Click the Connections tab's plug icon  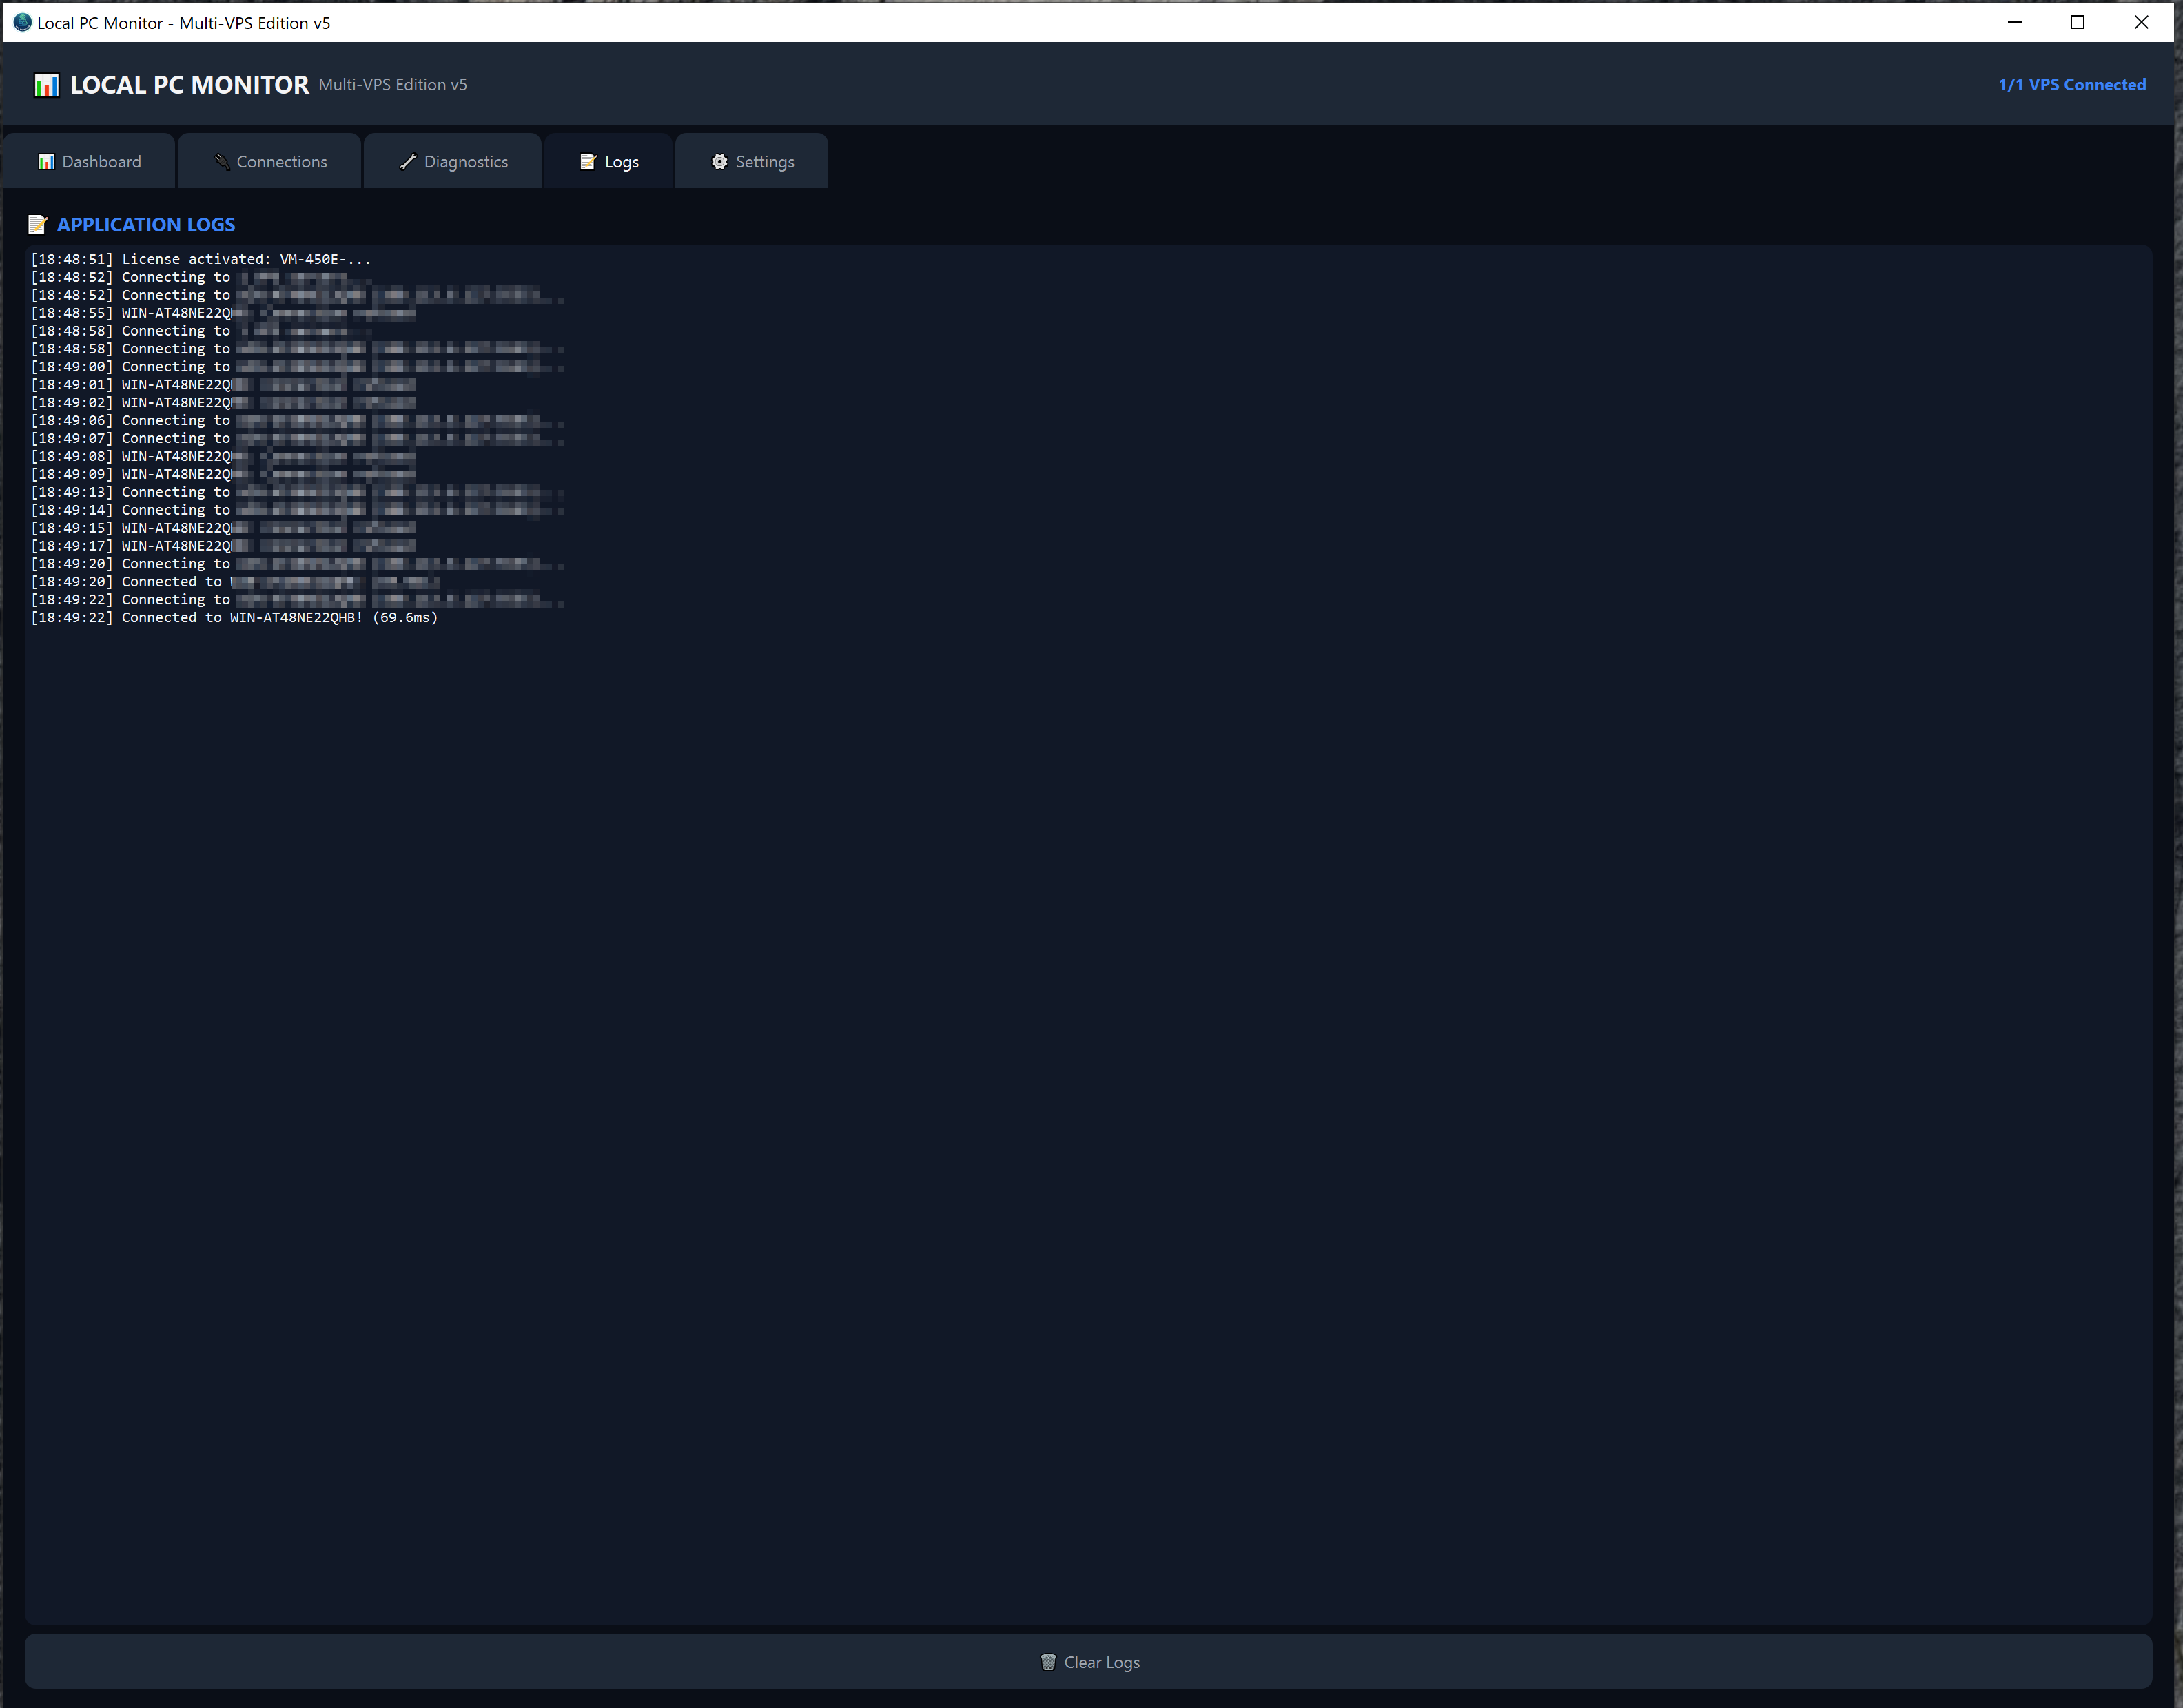(x=222, y=162)
